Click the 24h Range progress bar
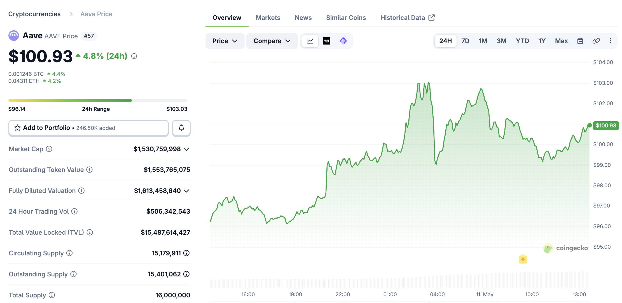The width and height of the screenshot is (622, 303). coord(98,100)
